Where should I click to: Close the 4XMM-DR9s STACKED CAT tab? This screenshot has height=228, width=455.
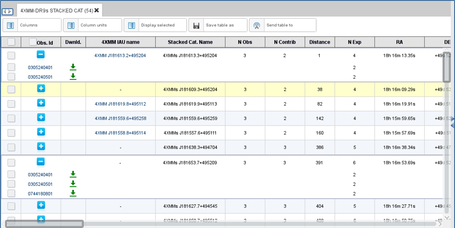(x=97, y=10)
